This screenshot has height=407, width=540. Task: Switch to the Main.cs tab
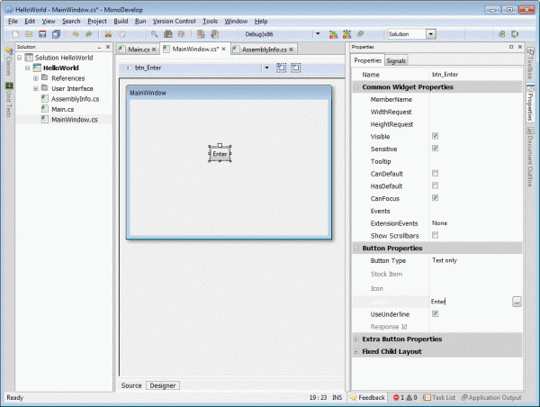coord(139,50)
